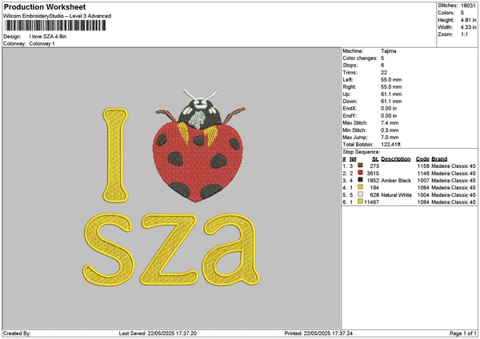Click the stitch count 194 in row 4

[x=374, y=188]
